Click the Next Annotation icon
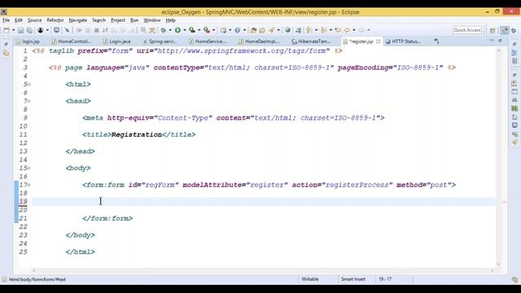The width and height of the screenshot is (521, 293). click(309, 30)
